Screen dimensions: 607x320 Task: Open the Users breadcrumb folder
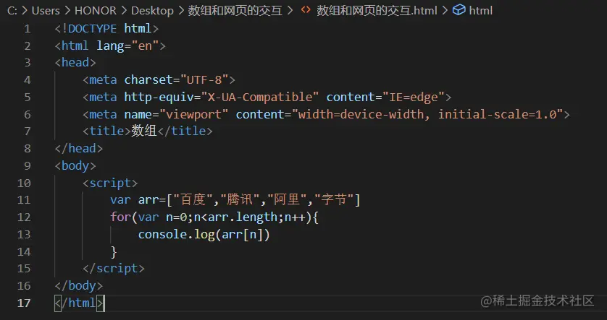pyautogui.click(x=46, y=11)
